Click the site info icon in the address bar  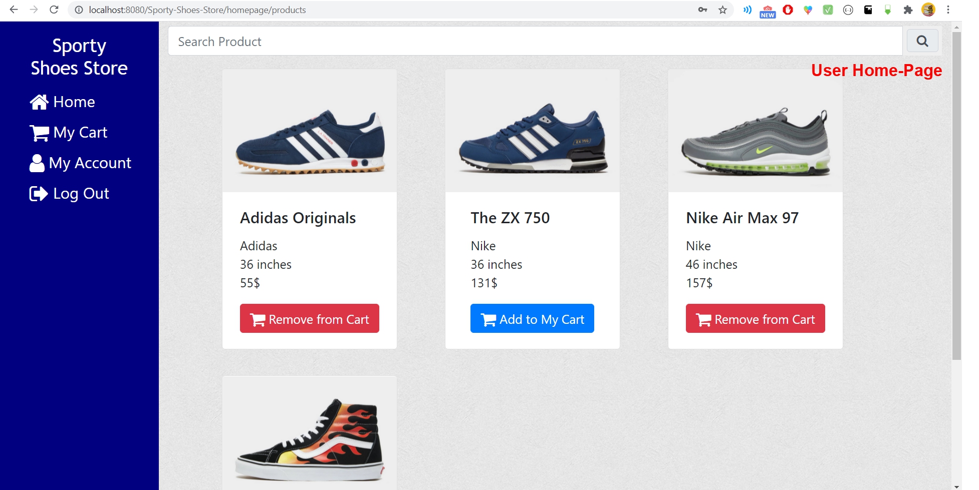click(79, 10)
